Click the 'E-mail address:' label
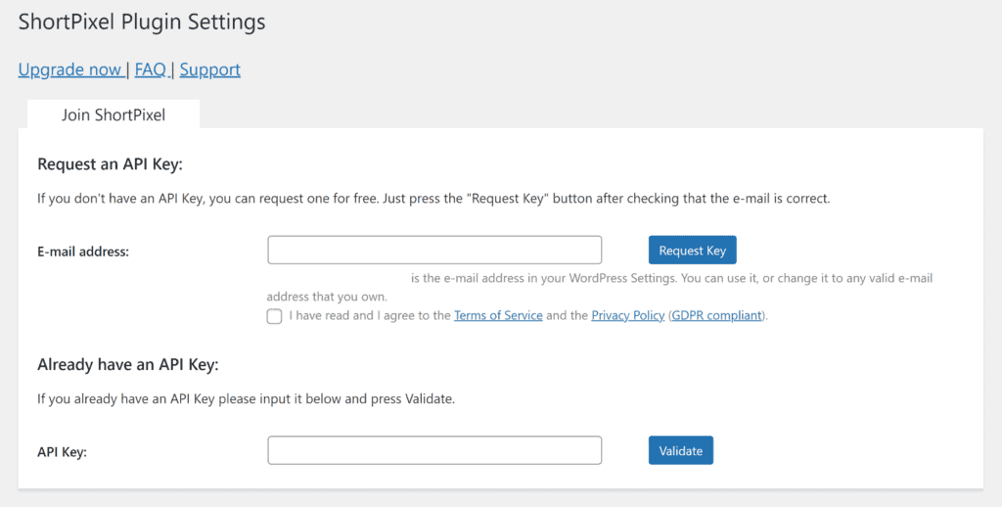1002x507 pixels. 83,252
